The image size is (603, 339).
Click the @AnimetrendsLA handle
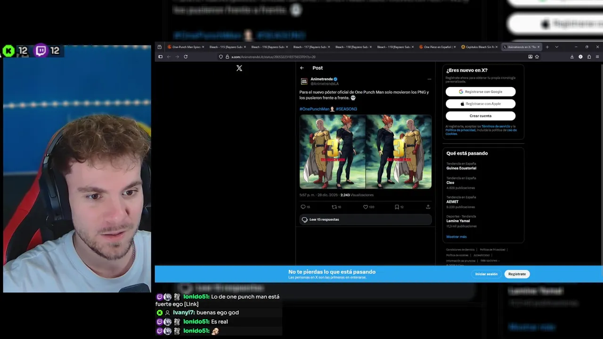[324, 84]
